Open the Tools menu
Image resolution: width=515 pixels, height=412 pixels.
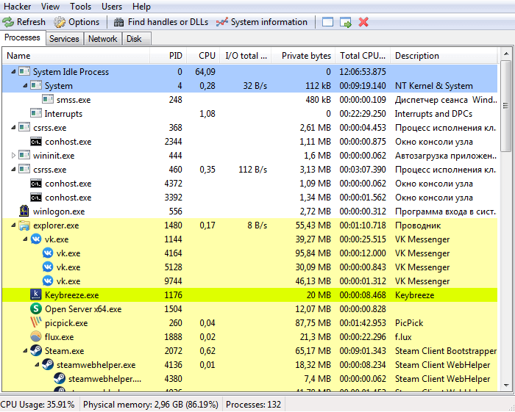click(81, 7)
